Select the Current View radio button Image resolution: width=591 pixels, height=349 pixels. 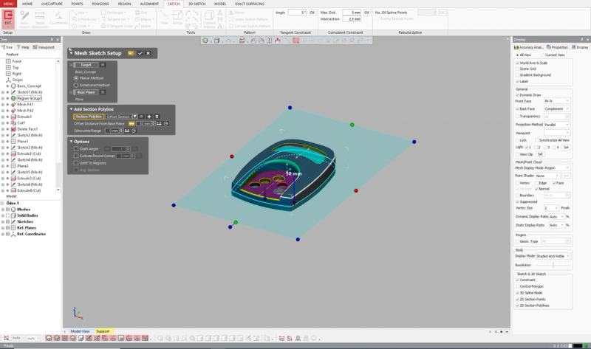click(x=543, y=55)
